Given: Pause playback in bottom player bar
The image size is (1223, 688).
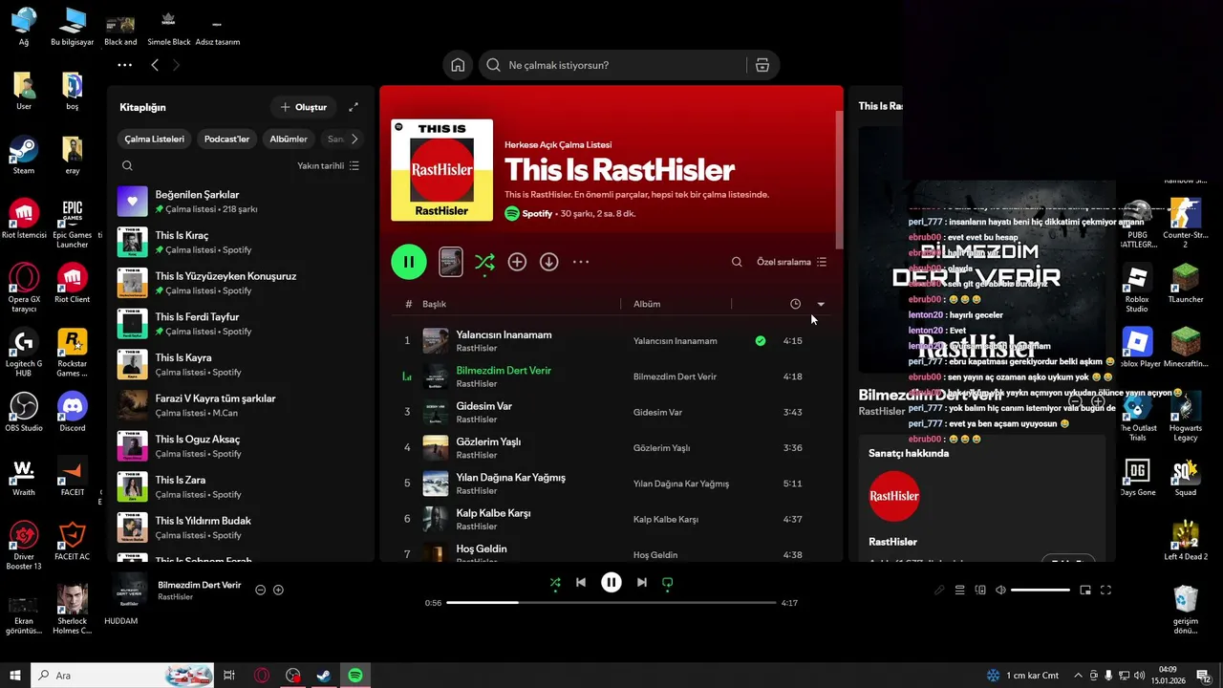Looking at the screenshot, I should click(x=611, y=582).
